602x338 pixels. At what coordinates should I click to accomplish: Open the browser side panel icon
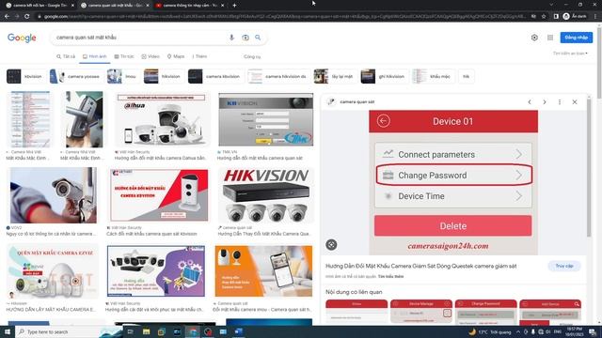[556, 16]
